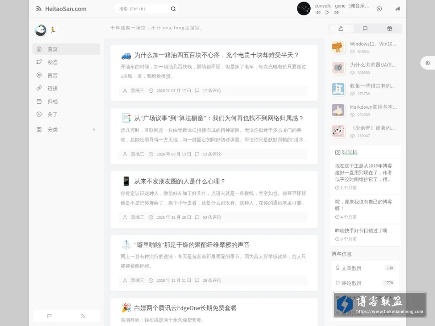
Task: Click 评论数目 count 1770
Action: click(389, 283)
